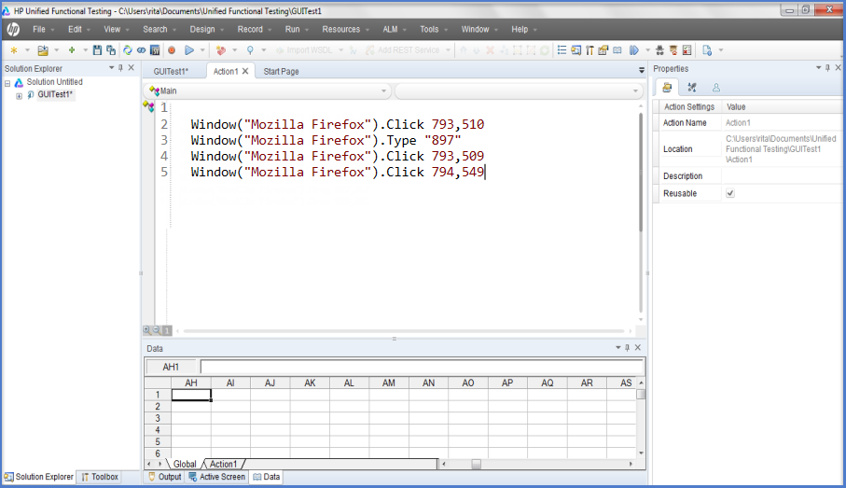Viewport: 846px width, 488px height.
Task: Expand the GUITest1 tree node
Action: coord(19,95)
